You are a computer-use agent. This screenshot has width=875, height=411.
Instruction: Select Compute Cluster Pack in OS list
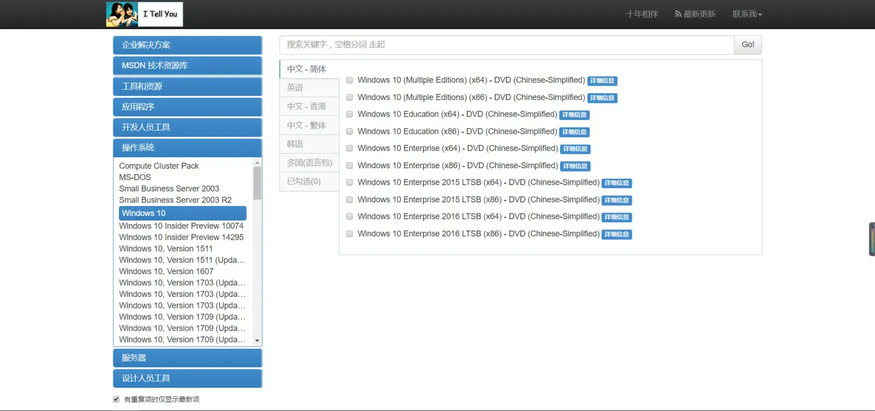pyautogui.click(x=159, y=166)
